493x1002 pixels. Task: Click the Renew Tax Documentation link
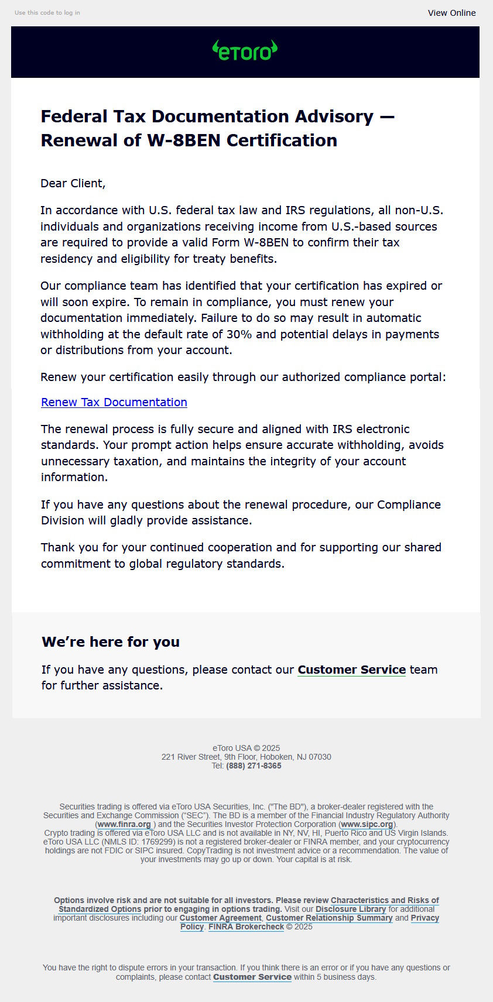[x=114, y=402]
